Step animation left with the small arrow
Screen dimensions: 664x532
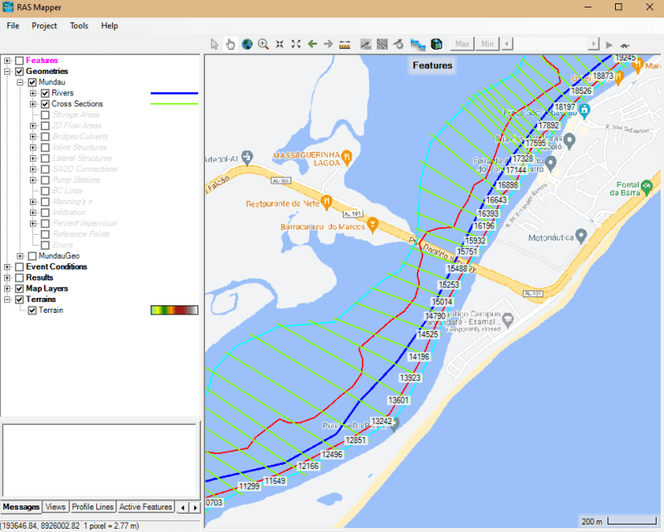point(507,44)
